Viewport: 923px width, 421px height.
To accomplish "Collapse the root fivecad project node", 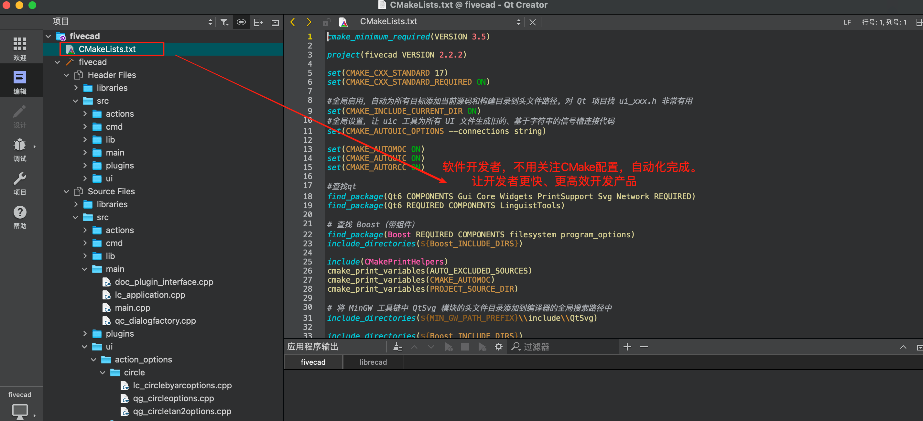I will (49, 36).
